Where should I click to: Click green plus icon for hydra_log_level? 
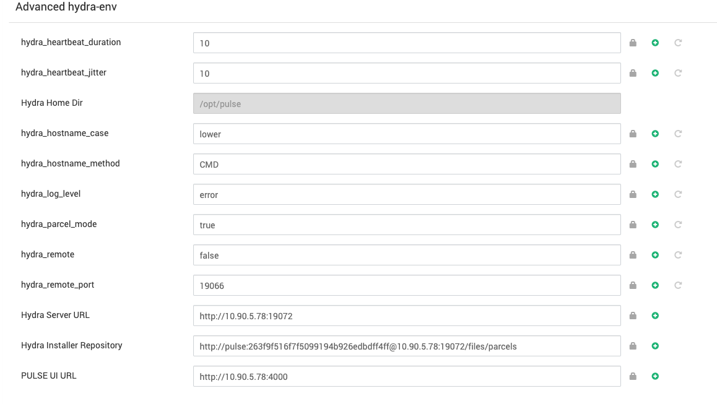click(x=655, y=194)
